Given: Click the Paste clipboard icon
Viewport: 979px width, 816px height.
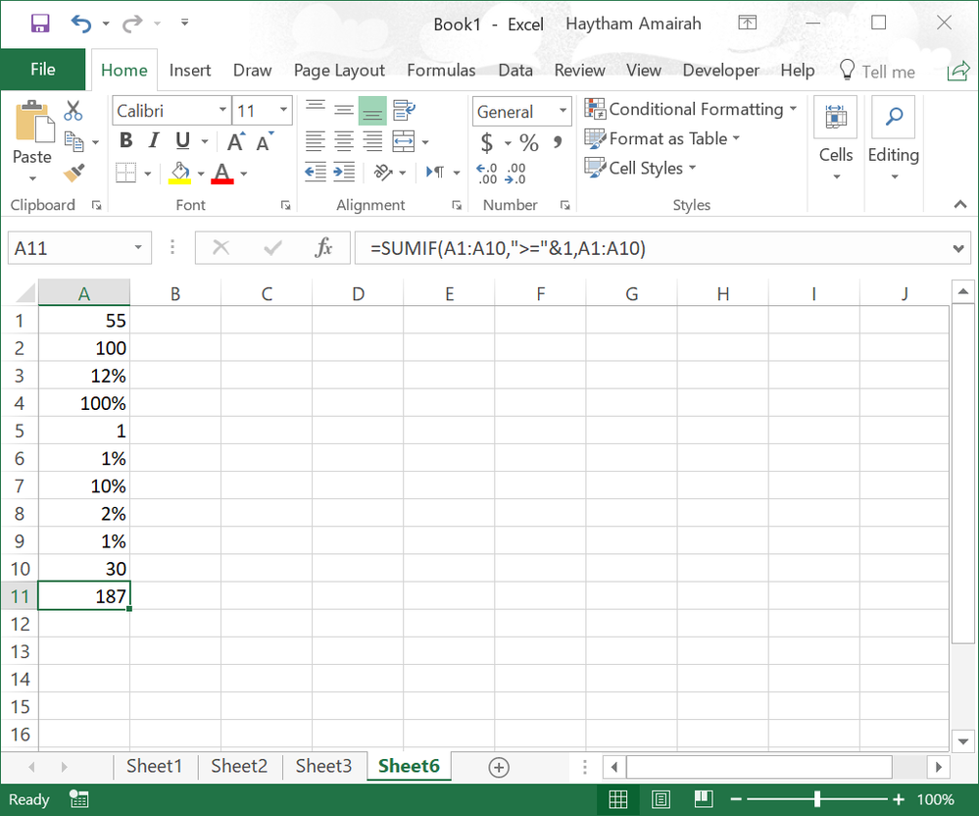Looking at the screenshot, I should tap(33, 122).
